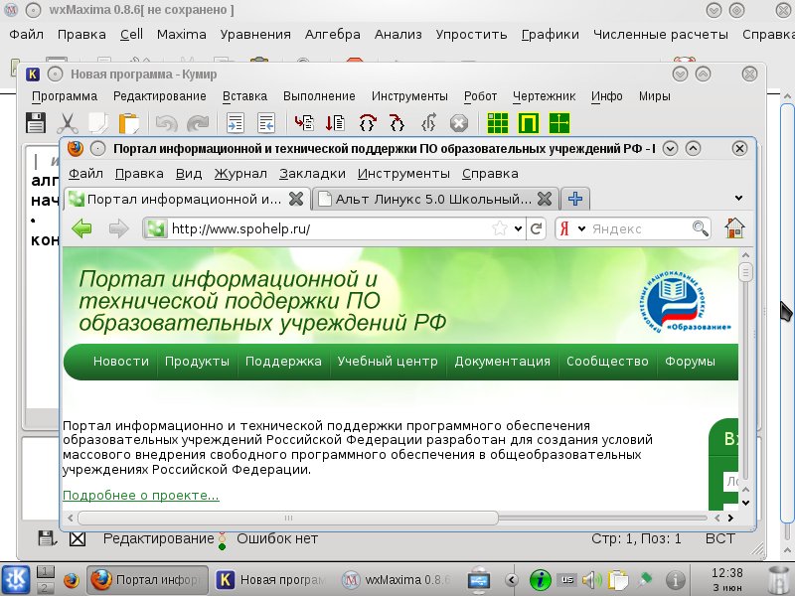Save the program in Kumir
795x596 pixels.
(x=36, y=122)
